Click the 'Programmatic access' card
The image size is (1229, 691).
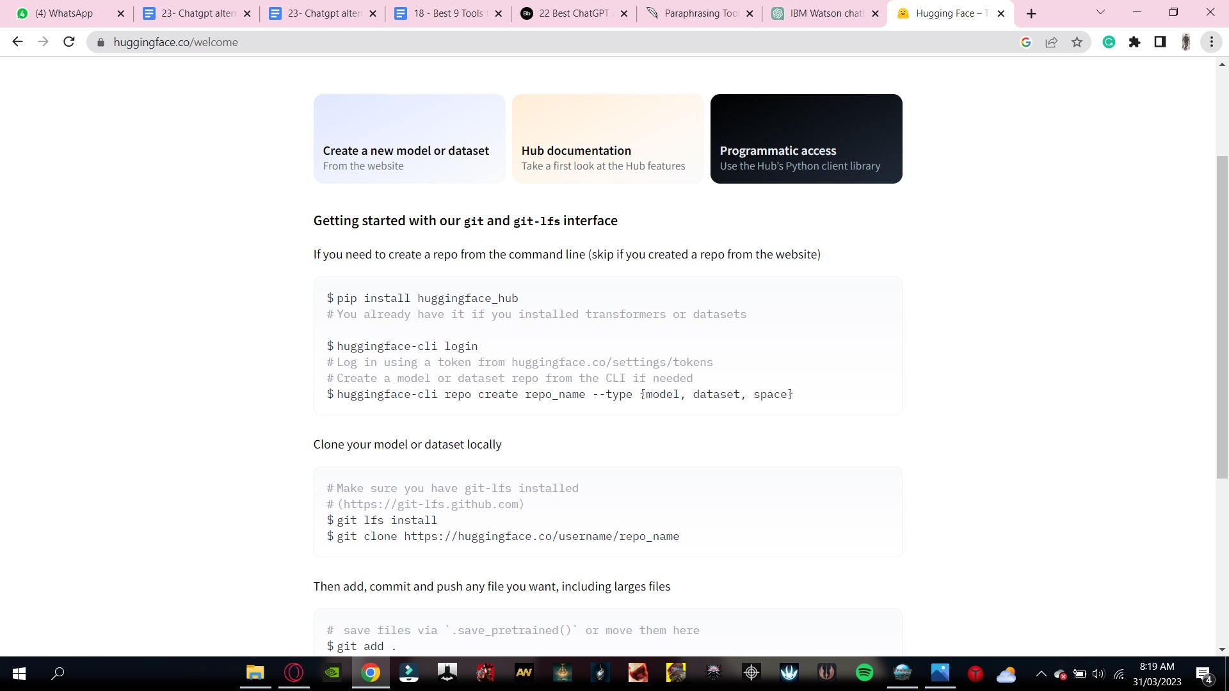[805, 138]
